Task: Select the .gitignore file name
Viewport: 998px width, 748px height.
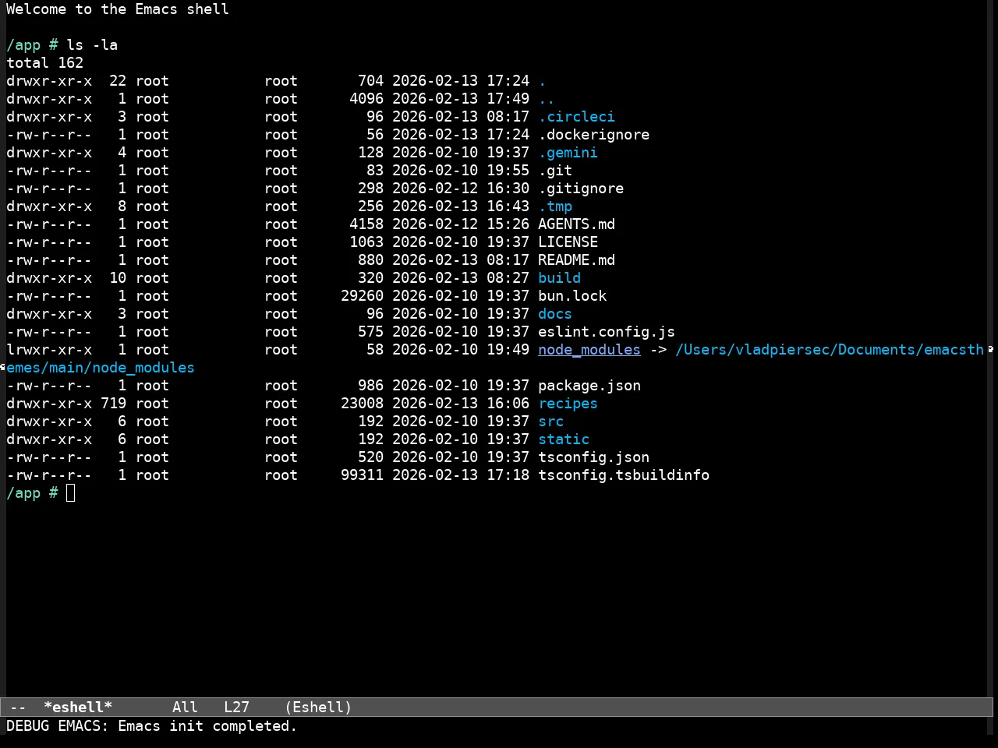Action: pos(581,189)
